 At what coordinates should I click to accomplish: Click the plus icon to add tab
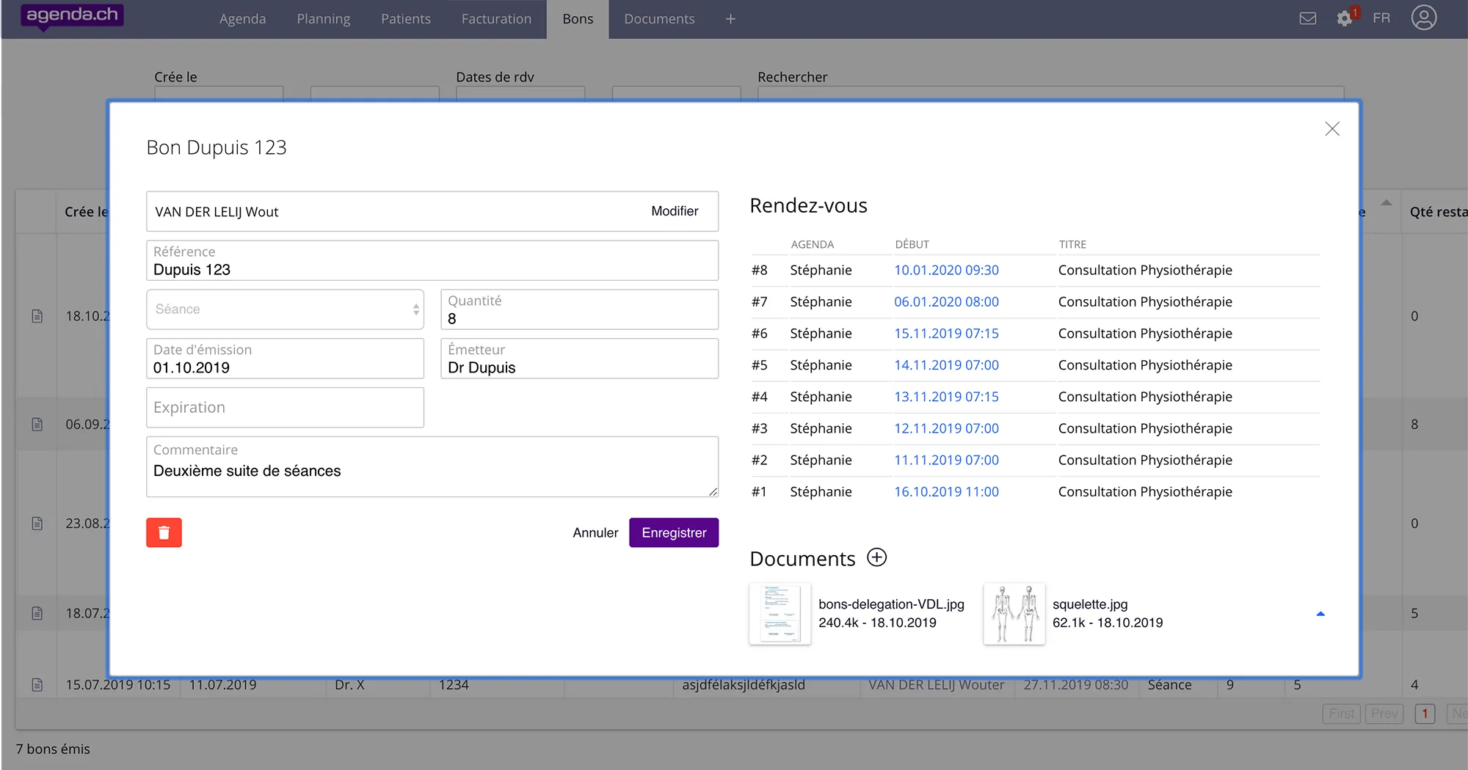[730, 19]
